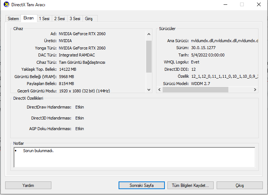Click the Sürücüler horizontal scrollbar thumb

point(195,89)
